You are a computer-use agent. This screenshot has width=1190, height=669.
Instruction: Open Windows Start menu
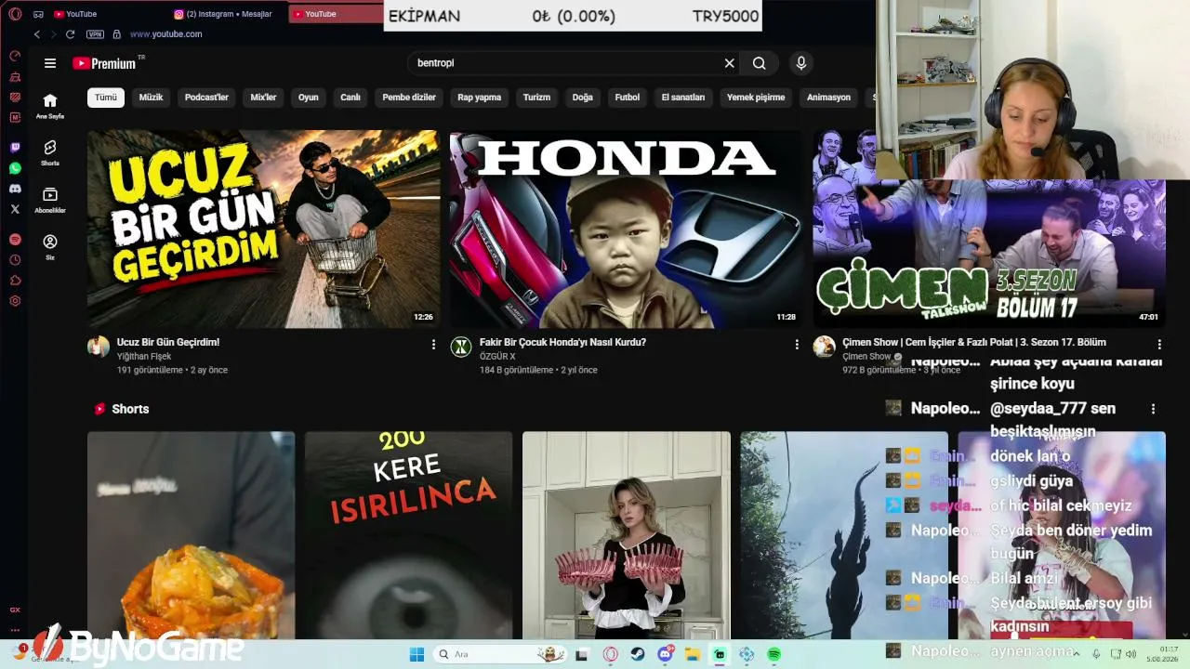point(416,654)
